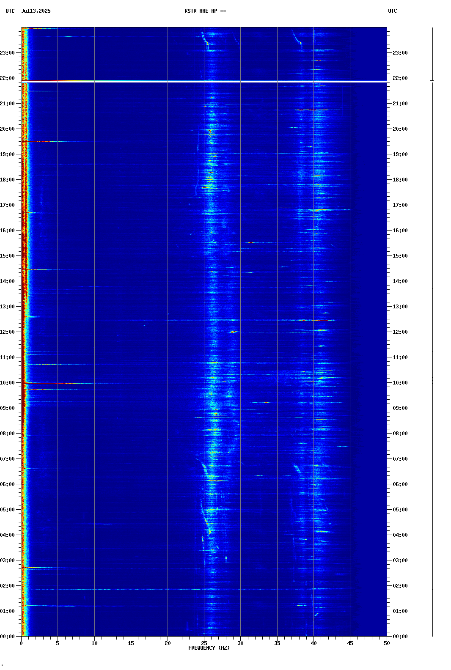Click the "25" frequency axis label

pos(204,643)
